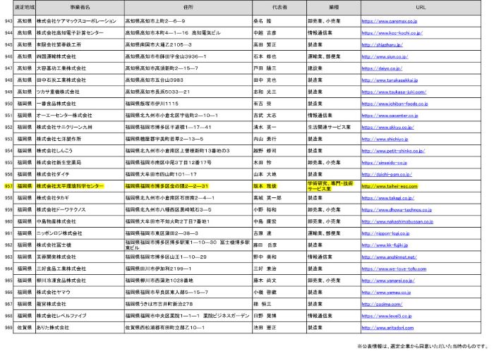This screenshot has width=494, height=351.
Task: Open the URL for 柳川冷凍食品株式会社
Action: pos(388,281)
